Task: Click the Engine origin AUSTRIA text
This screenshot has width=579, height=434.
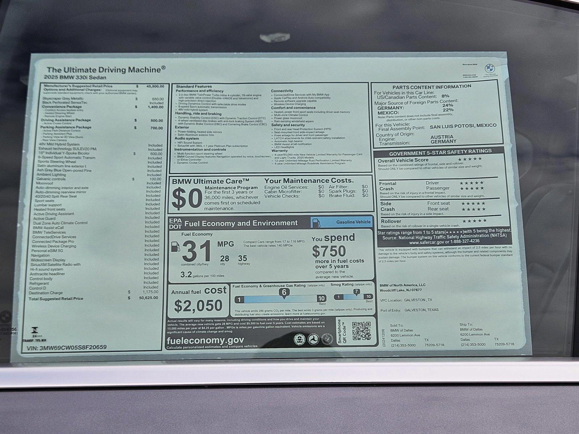Action: click(x=442, y=137)
